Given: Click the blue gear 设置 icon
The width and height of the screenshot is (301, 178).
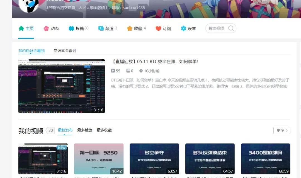Looking at the screenshot, I should coord(183,28).
